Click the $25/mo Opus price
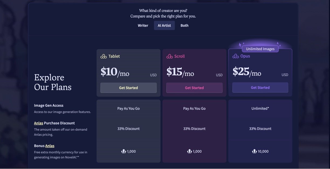This screenshot has height=169, width=330. [x=247, y=72]
